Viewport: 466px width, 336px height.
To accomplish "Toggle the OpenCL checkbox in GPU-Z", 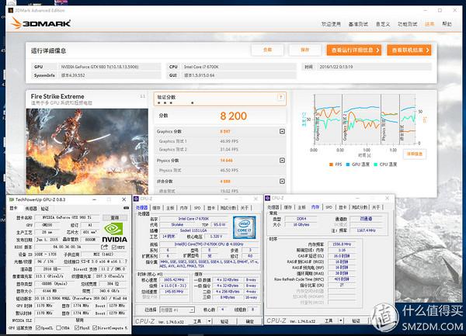I will (x=38, y=327).
